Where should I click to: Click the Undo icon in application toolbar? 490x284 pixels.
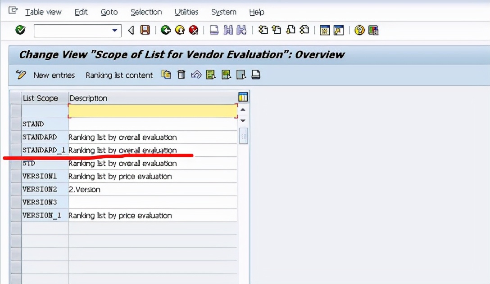(x=195, y=75)
